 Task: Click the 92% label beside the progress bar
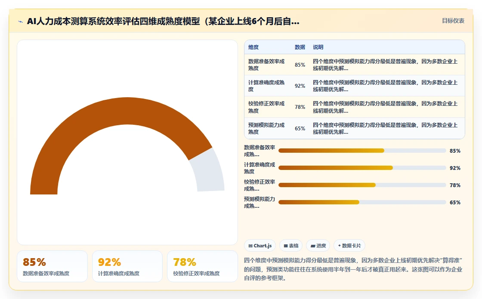pos(455,168)
